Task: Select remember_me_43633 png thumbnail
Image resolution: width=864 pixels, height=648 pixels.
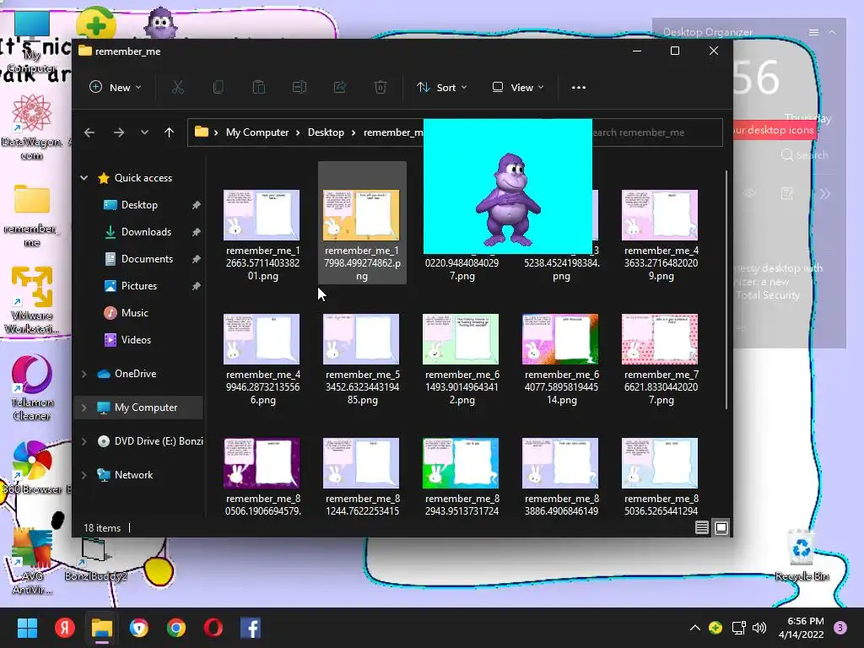Action: tap(660, 215)
